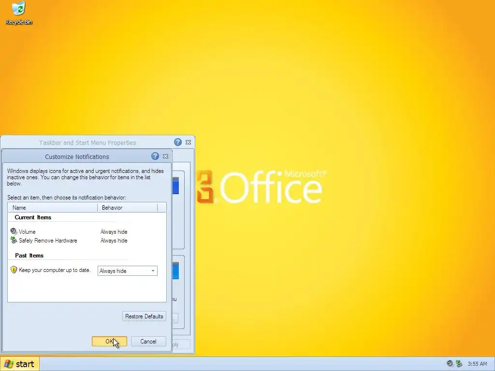495x371 pixels.
Task: Click the volume icon in system tray
Action: [x=450, y=364]
